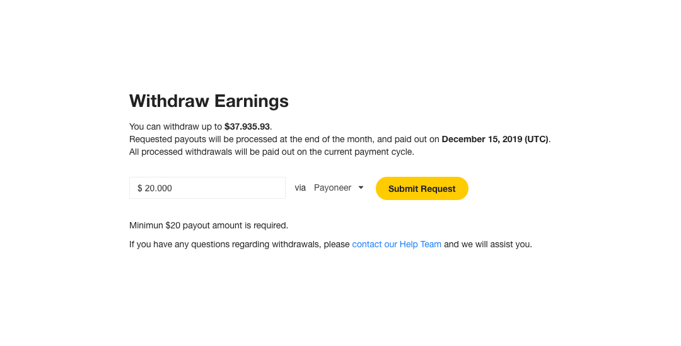Click the December 15, 2019 (UTC) payout date
Viewport: 681px width, 346px height.
tap(495, 140)
